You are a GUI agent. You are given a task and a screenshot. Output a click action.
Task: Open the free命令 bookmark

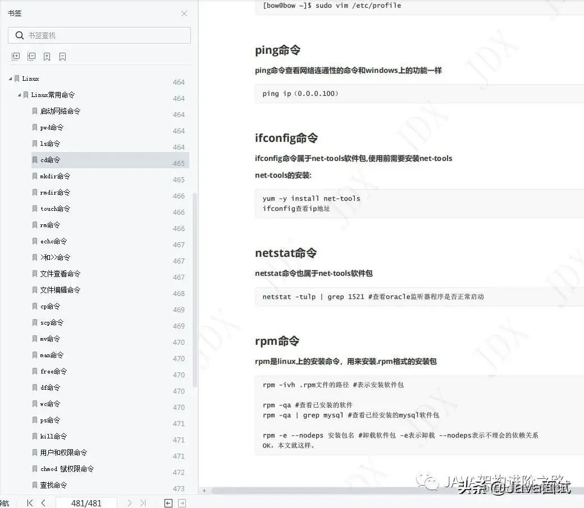click(54, 371)
